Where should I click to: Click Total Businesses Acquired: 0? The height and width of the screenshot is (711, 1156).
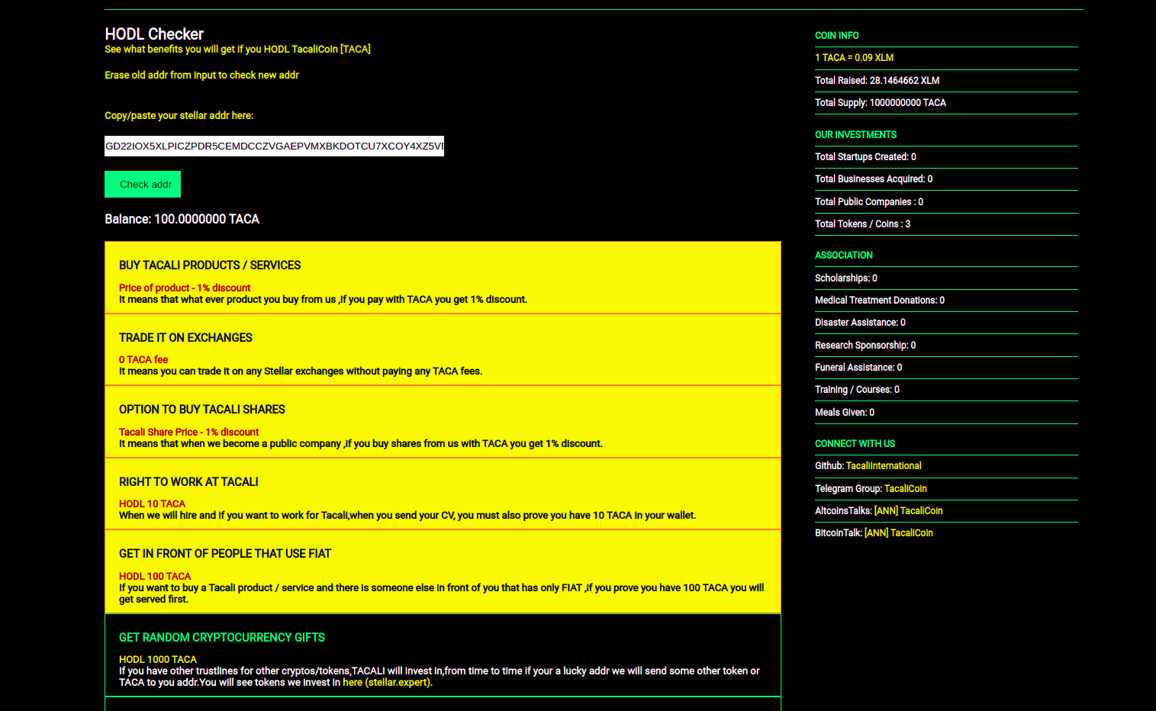(x=874, y=179)
